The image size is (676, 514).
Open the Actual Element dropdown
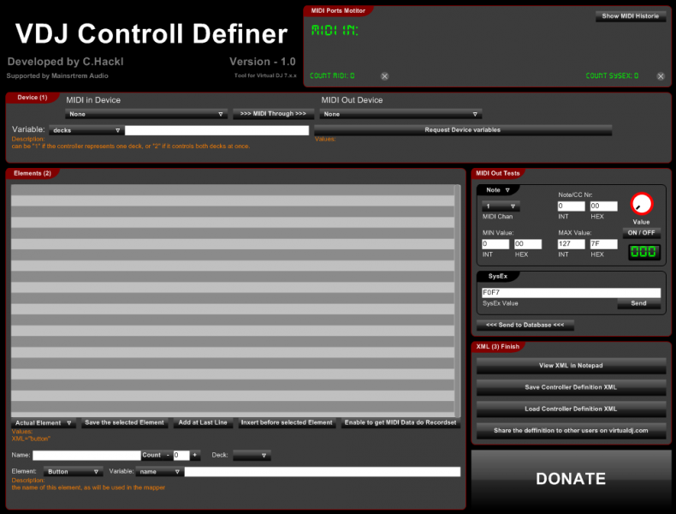click(44, 423)
